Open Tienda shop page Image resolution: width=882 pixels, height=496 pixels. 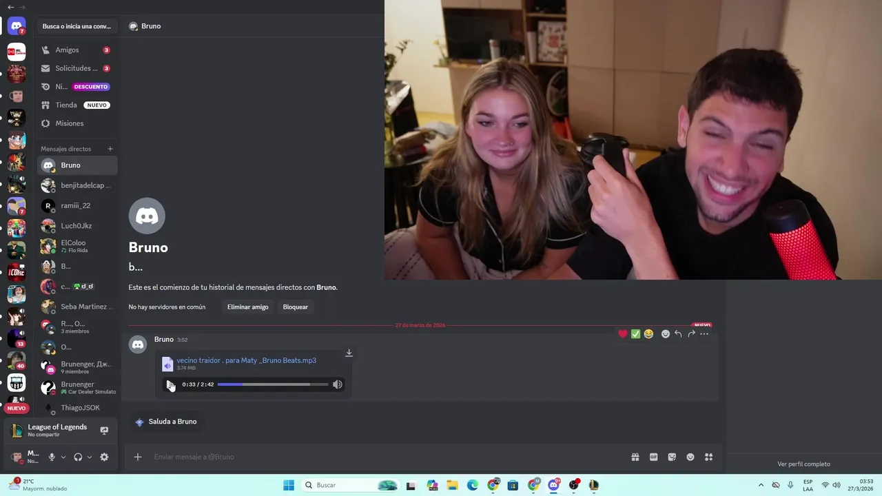(76, 105)
